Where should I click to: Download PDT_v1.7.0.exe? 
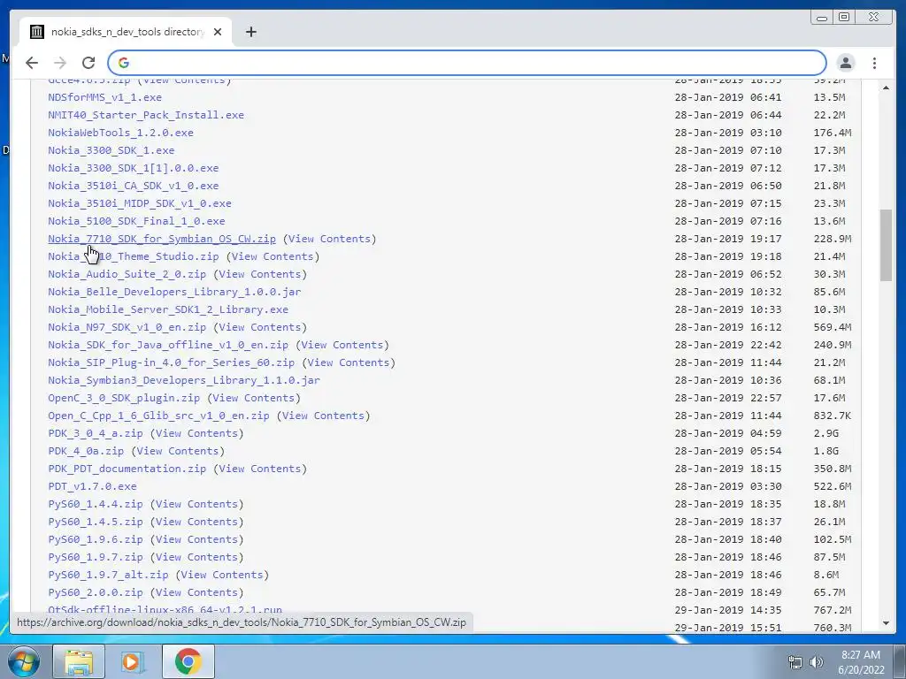coord(92,487)
